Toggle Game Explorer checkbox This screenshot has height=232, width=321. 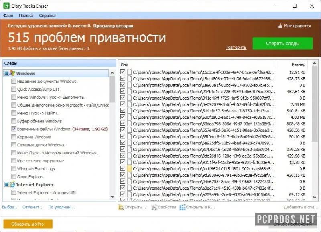pos(14,177)
